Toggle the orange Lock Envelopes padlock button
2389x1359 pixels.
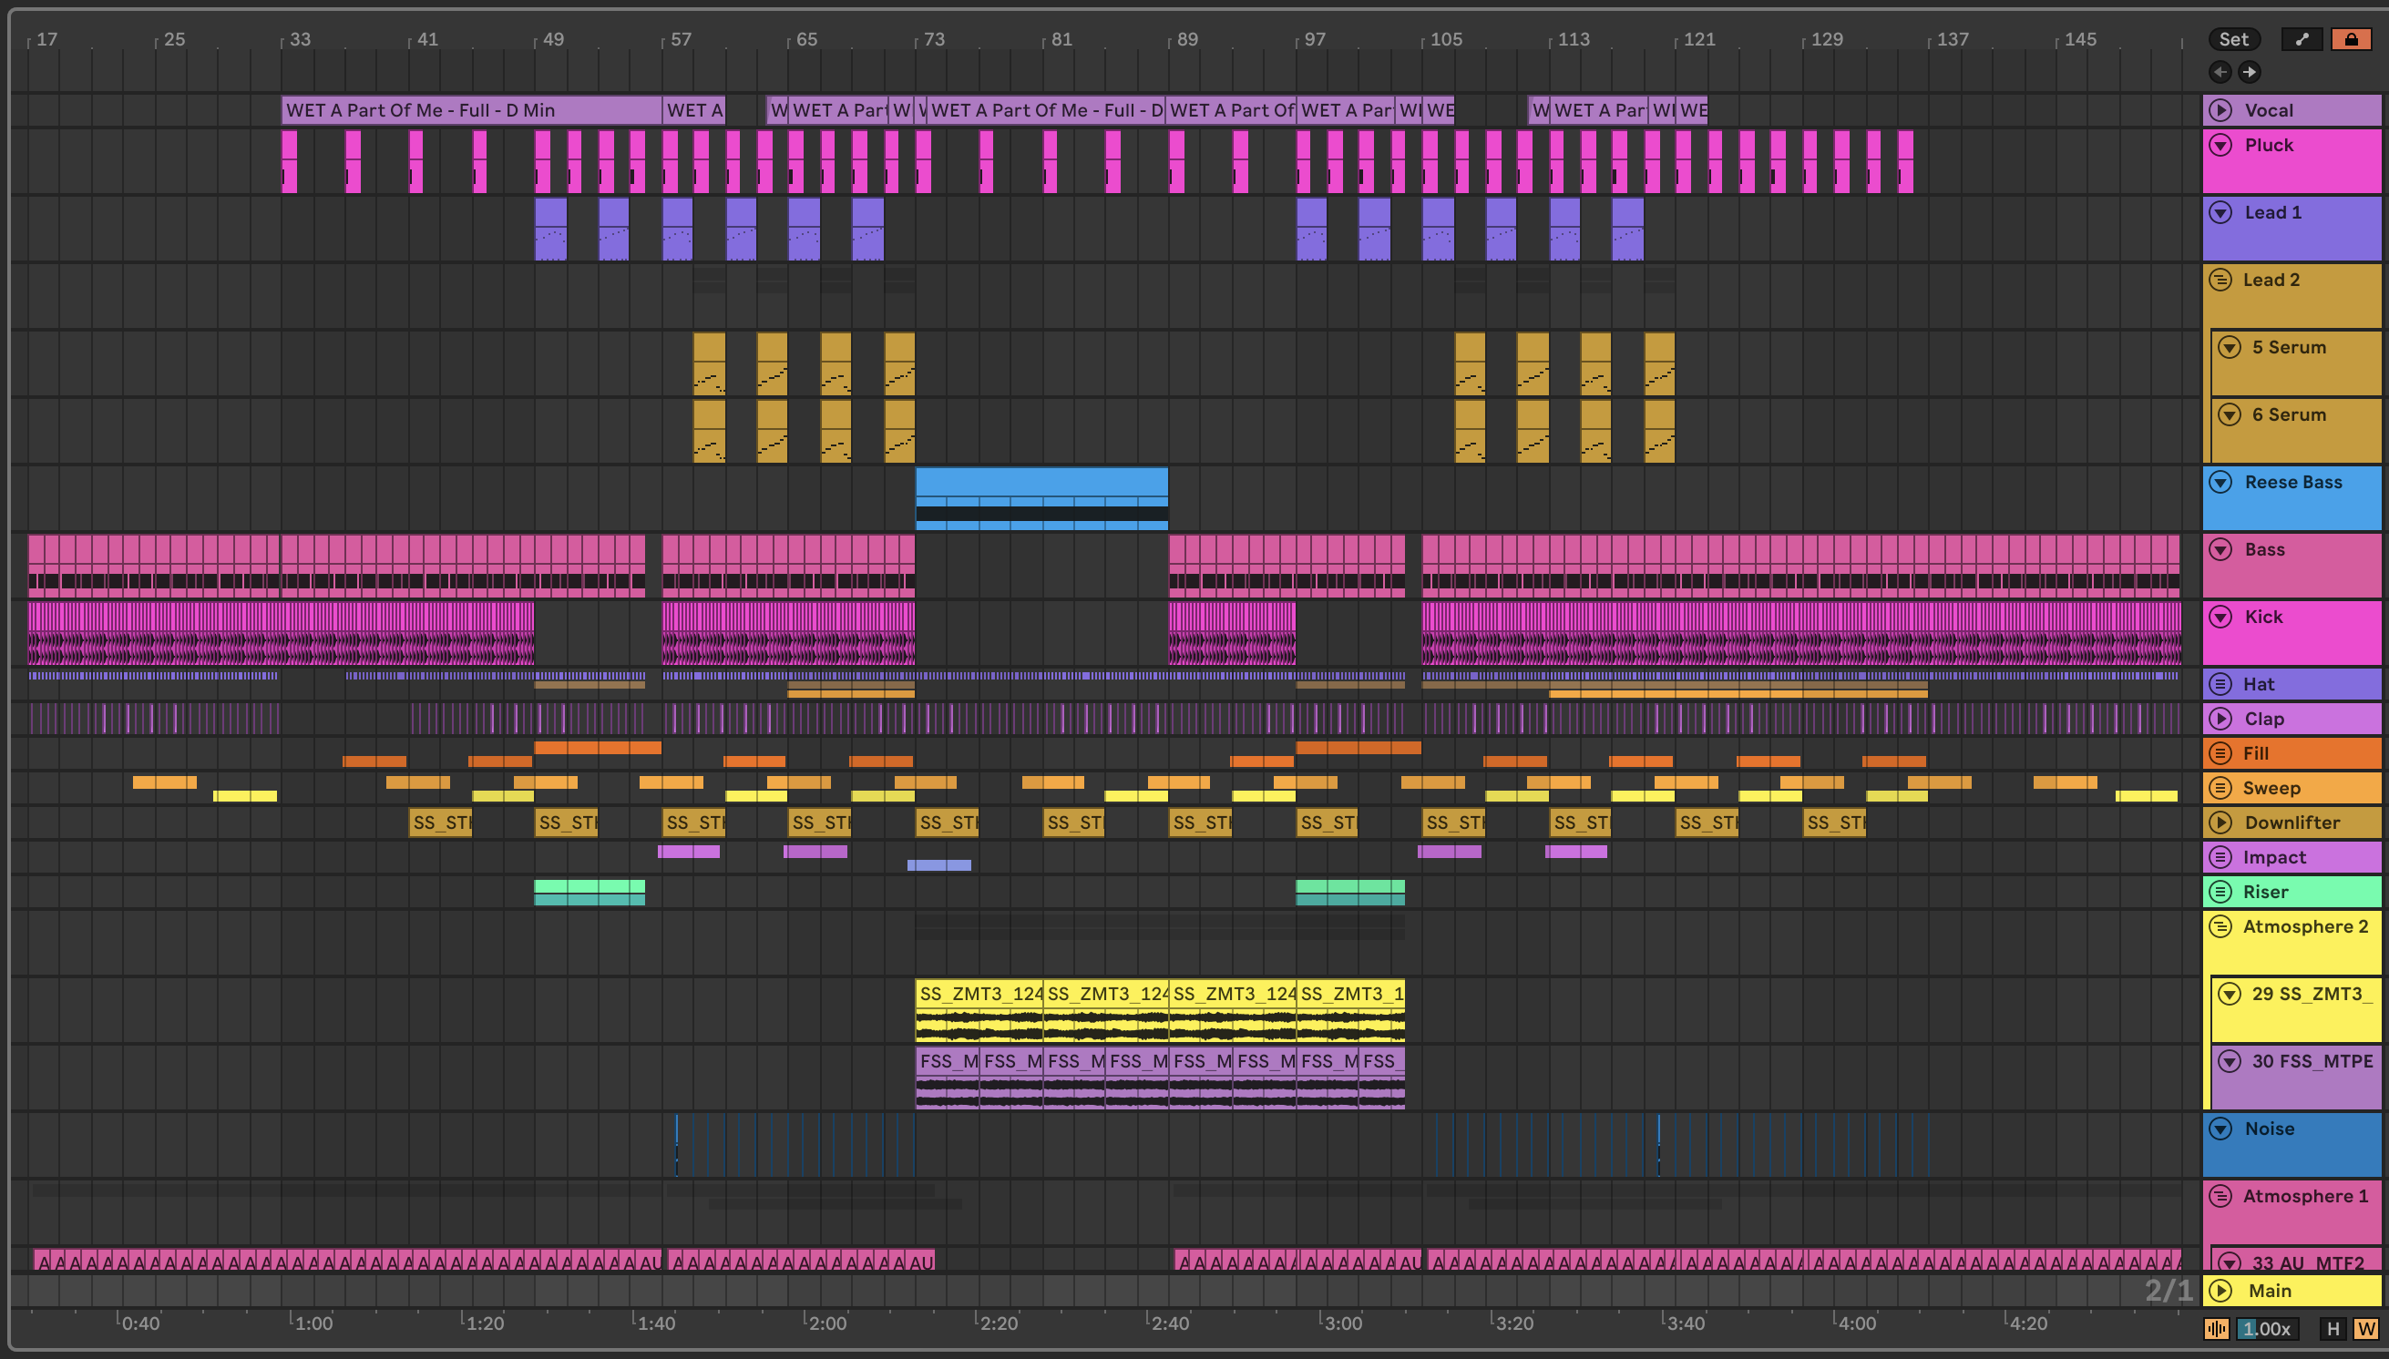[x=2351, y=39]
